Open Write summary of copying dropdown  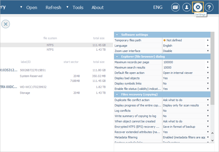pos(208,116)
